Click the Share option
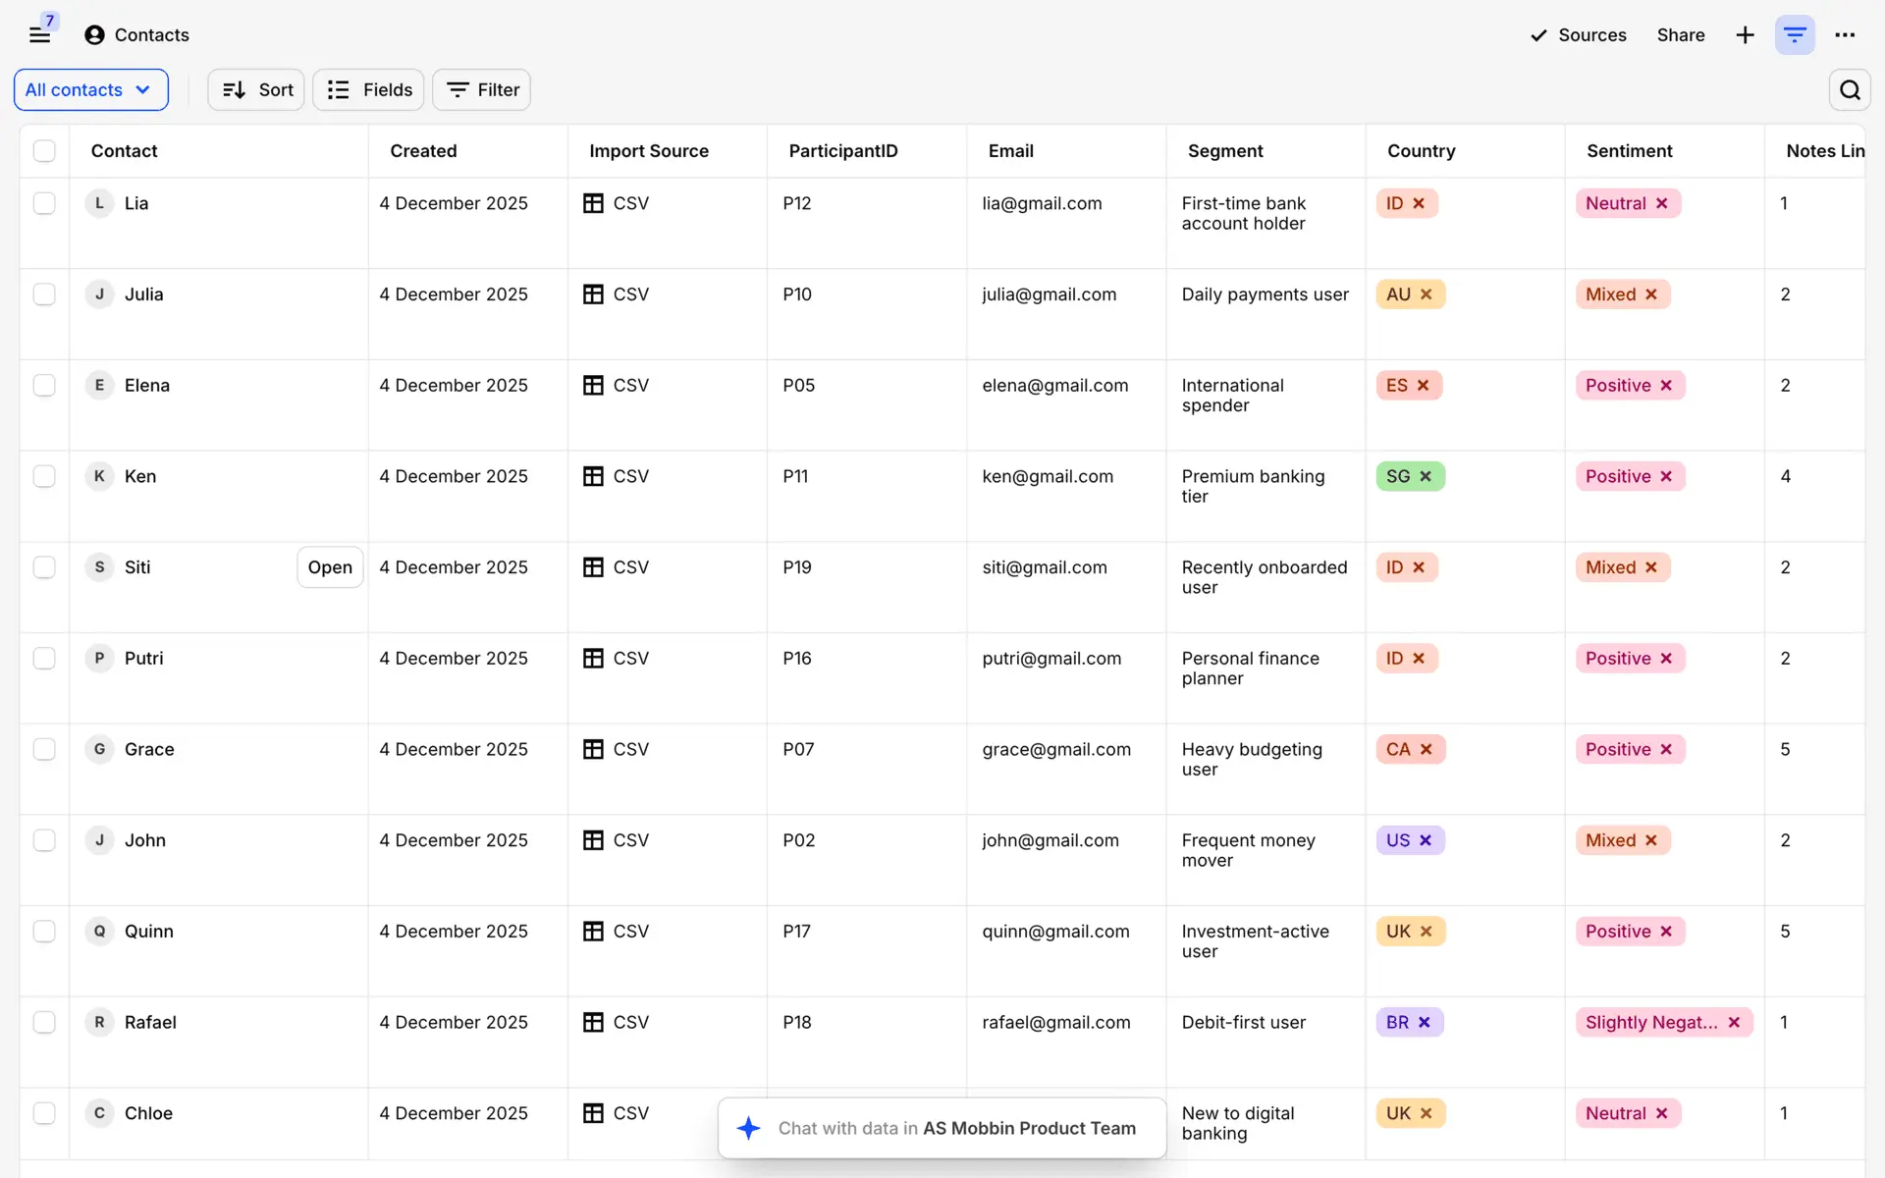Image resolution: width=1885 pixels, height=1178 pixels. (1680, 35)
